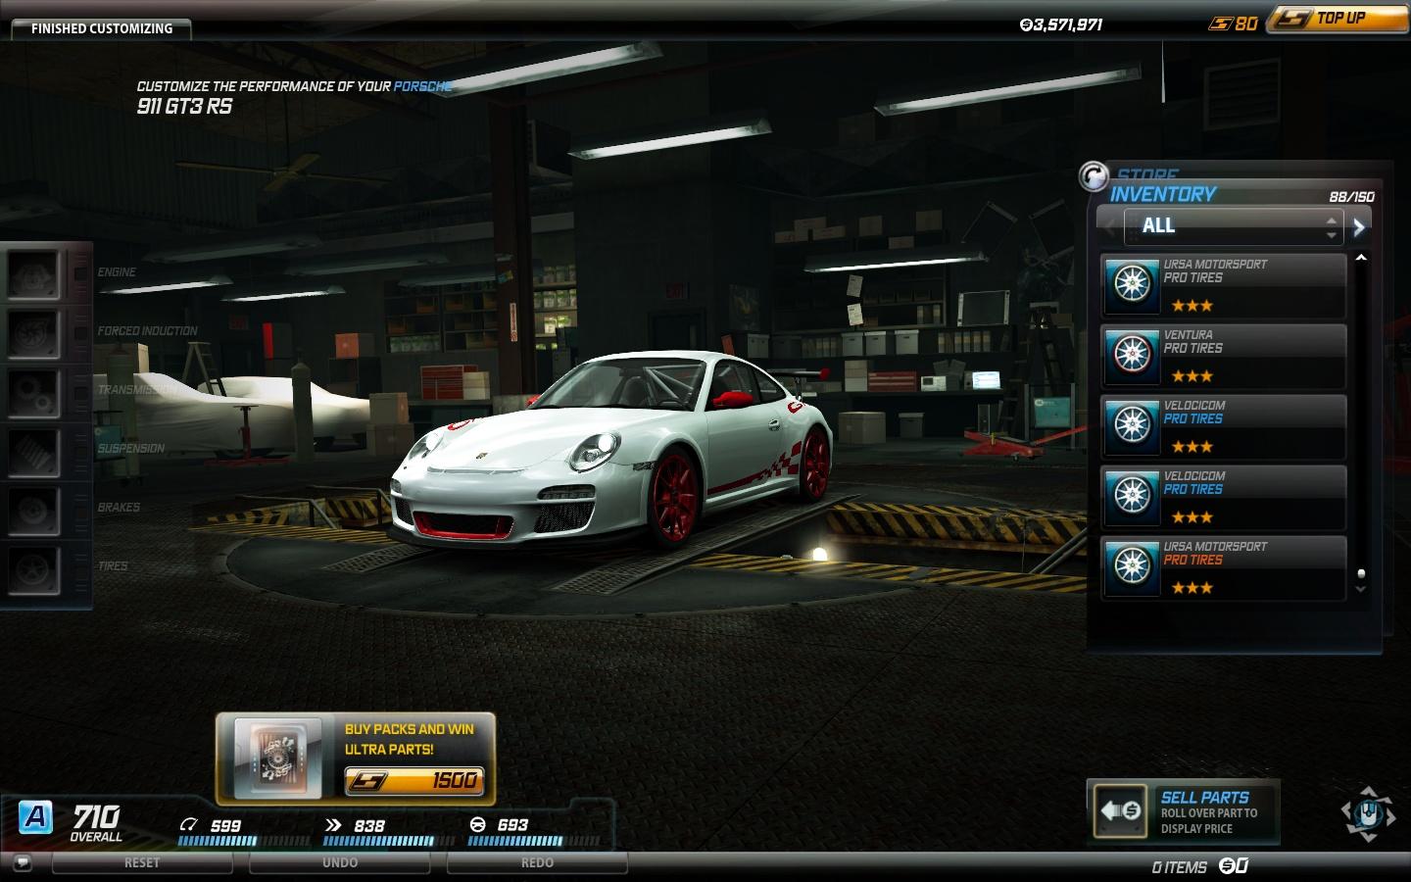Select the Ventura Pro Tires row text
1411x882 pixels.
coord(1192,341)
